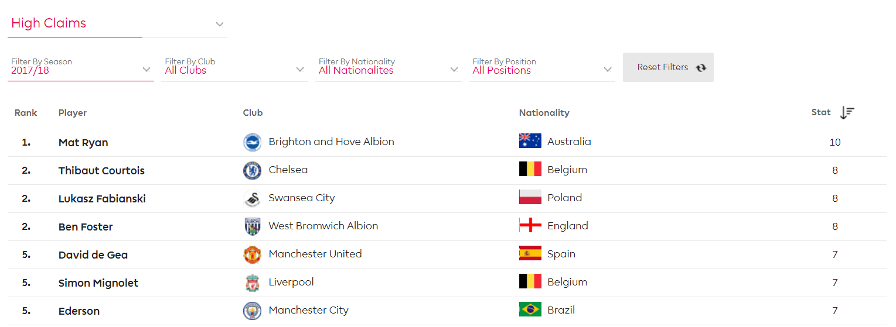Open the Filter By Club dropdown

[x=234, y=67]
